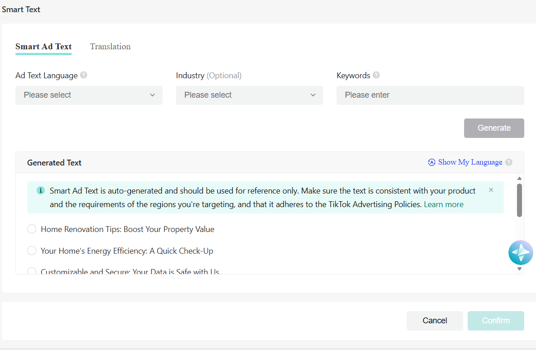Screen dimensions: 536x350
Task: Click help icon next to Show My Language
Action: tap(509, 162)
